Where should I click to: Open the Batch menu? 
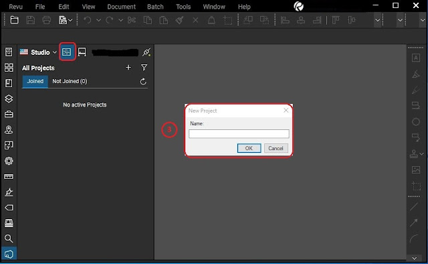(155, 7)
